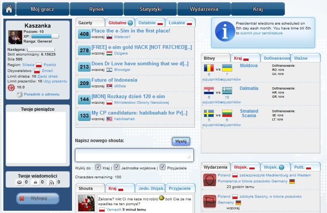Toggle the Jednostka wojskowa checkbox

(x=116, y=167)
